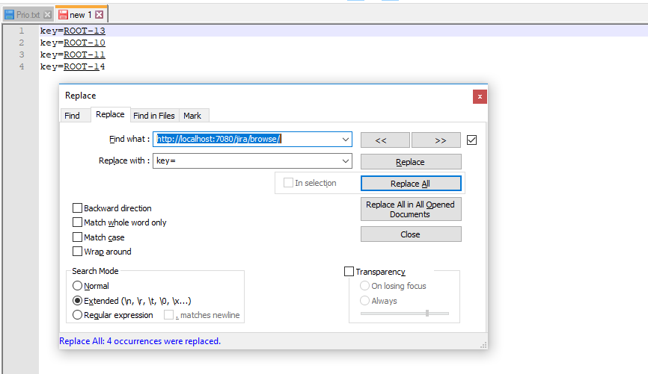Switch to the new 1 document tab
The image size is (648, 374).
coord(82,14)
